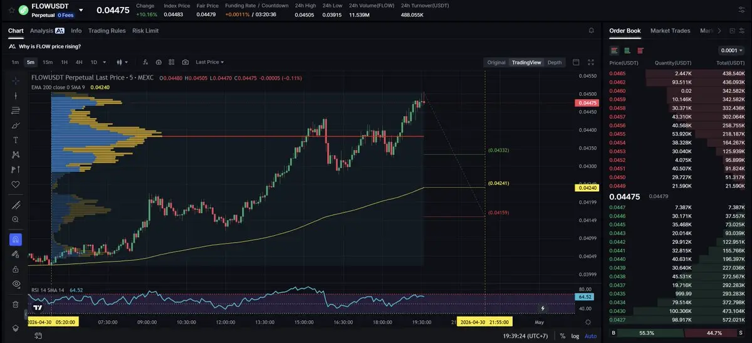Select the ruler measure tool
Image resolution: width=752 pixels, height=343 pixels.
coord(16,205)
